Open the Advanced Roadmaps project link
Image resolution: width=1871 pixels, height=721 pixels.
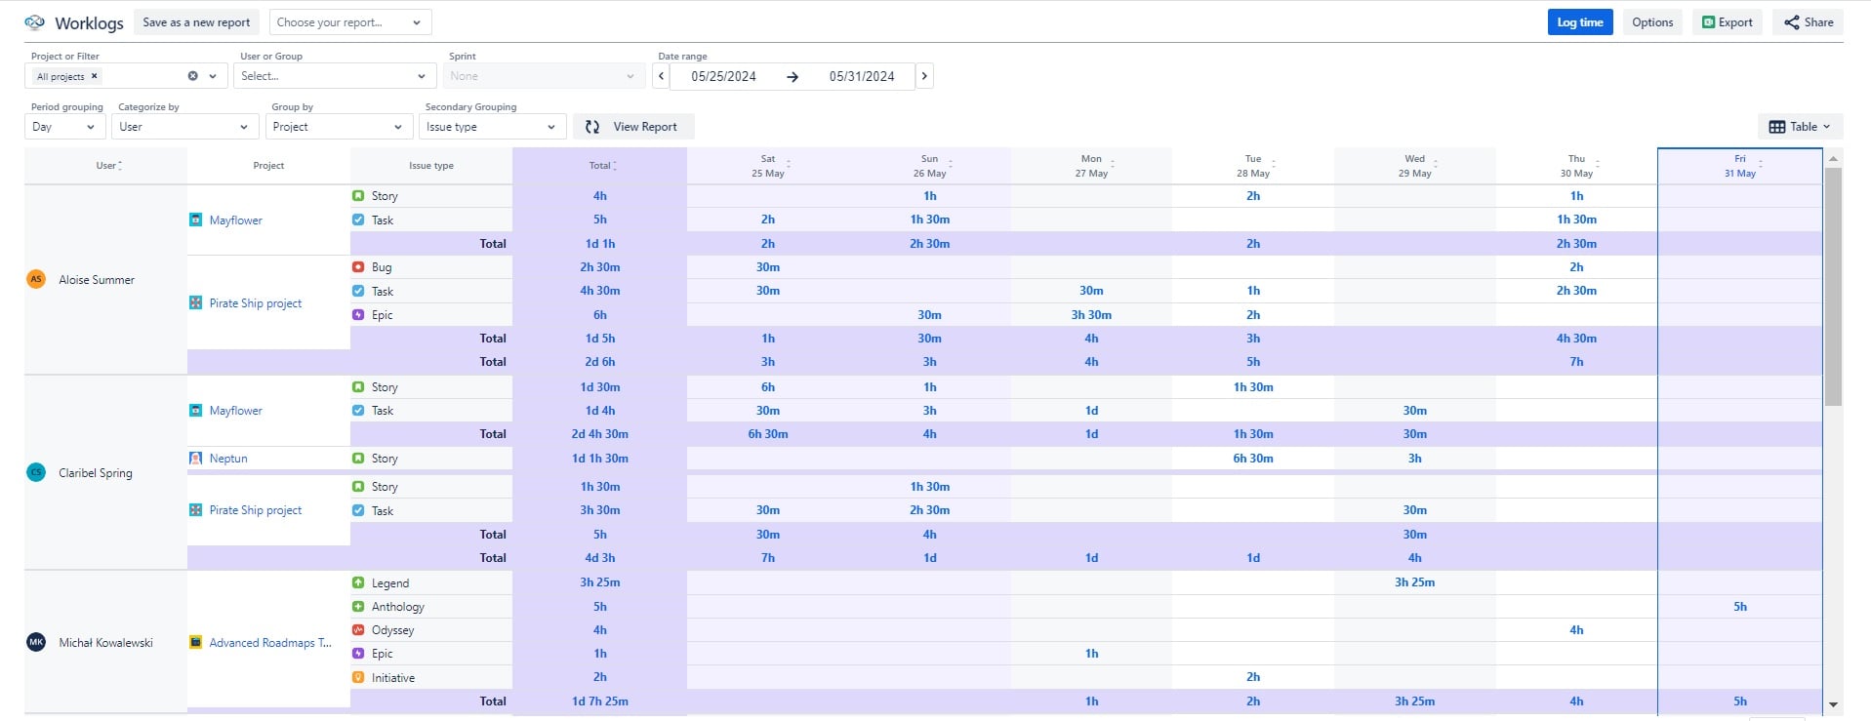[x=270, y=642]
